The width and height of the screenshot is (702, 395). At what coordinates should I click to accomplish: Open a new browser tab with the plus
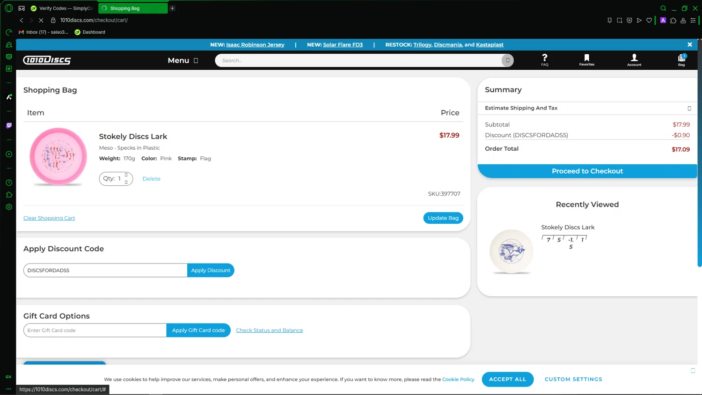pyautogui.click(x=172, y=8)
